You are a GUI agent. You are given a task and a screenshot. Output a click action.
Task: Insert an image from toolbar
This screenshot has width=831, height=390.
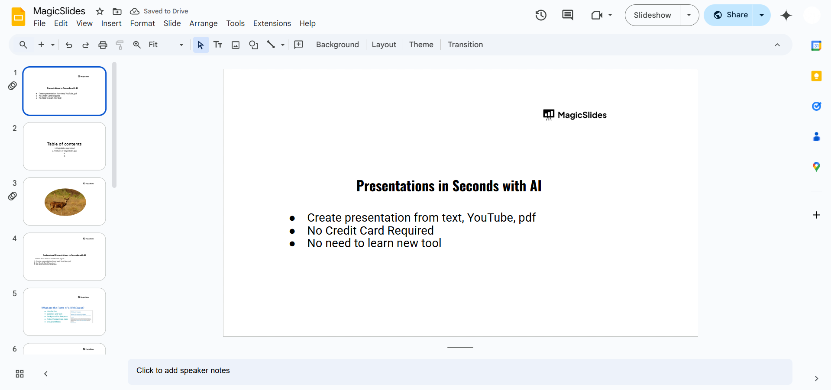[236, 45]
